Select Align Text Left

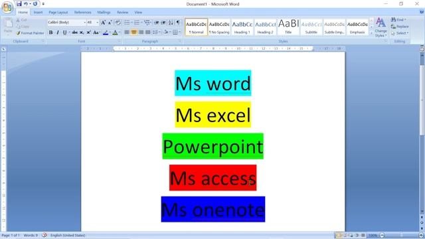127,33
